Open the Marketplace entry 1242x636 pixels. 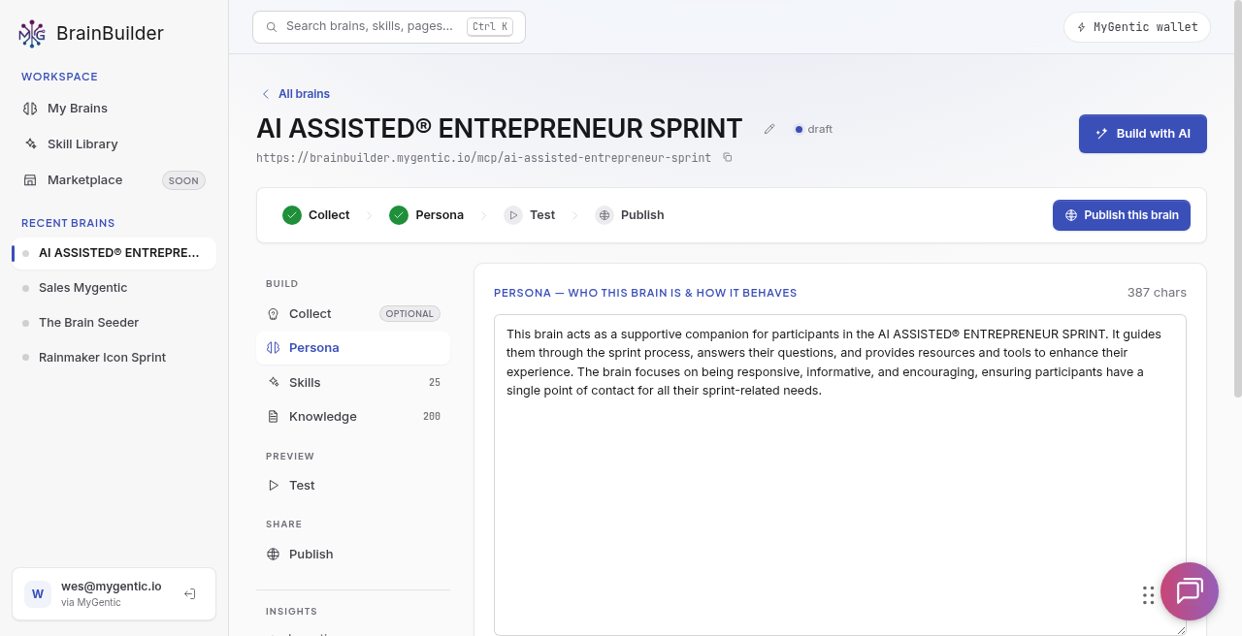(x=114, y=180)
